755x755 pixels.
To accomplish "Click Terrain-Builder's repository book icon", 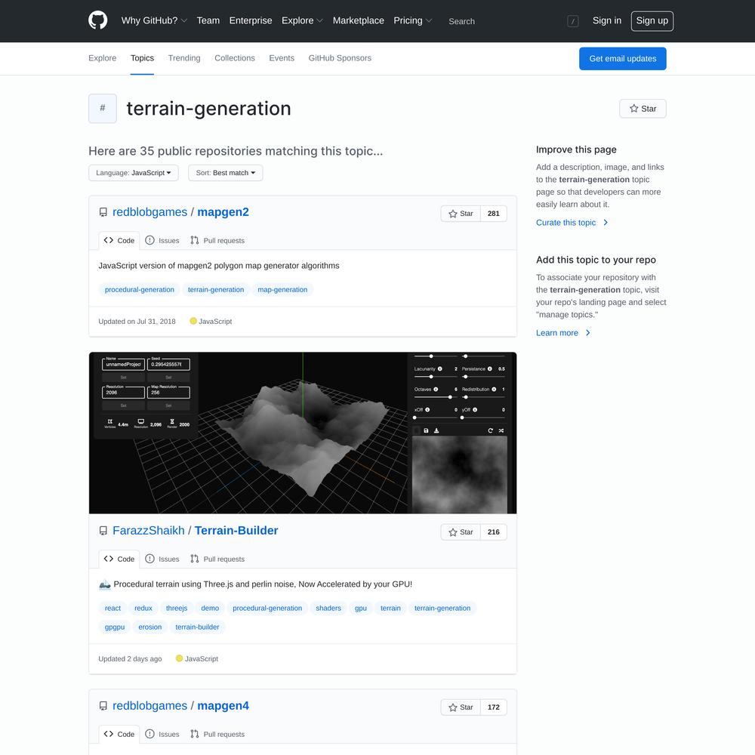I will [103, 531].
